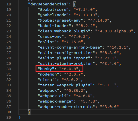Place cursor on opening brace of devDependencies
This screenshot has height=121, width=138.
tap(75, 4)
